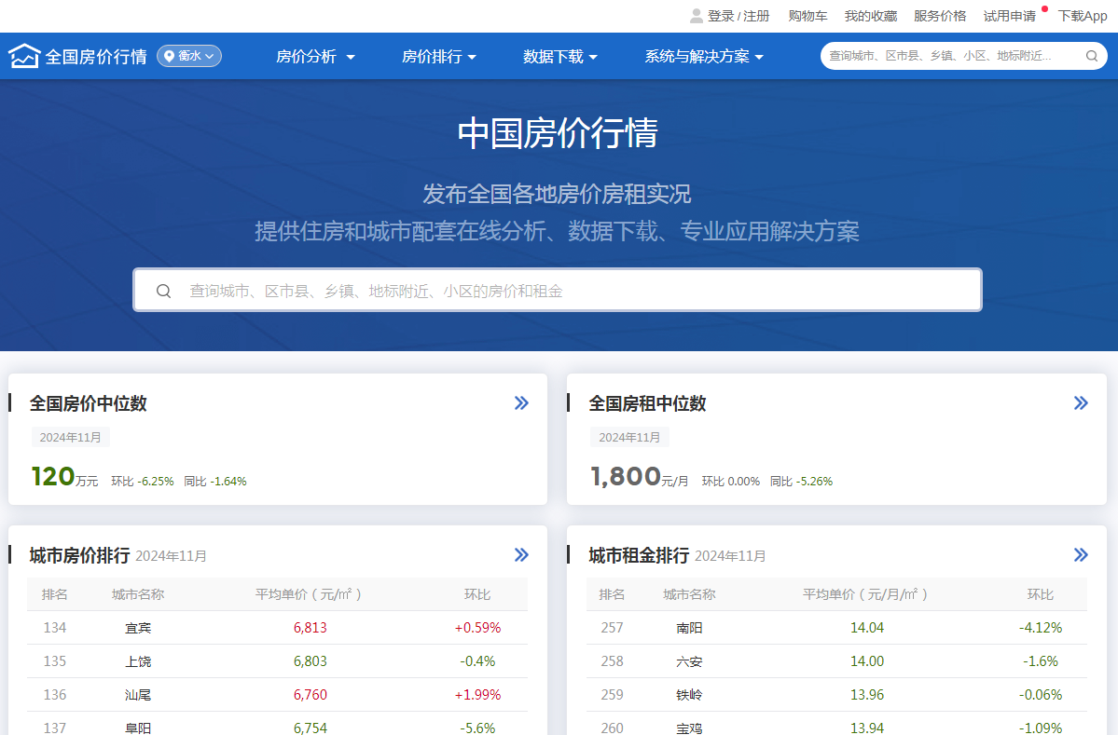Image resolution: width=1118 pixels, height=735 pixels.
Task: Click the 登录/注册 link
Action: 738,16
